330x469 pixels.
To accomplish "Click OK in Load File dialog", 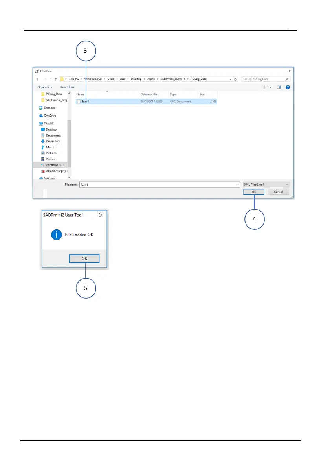I will pos(254,192).
